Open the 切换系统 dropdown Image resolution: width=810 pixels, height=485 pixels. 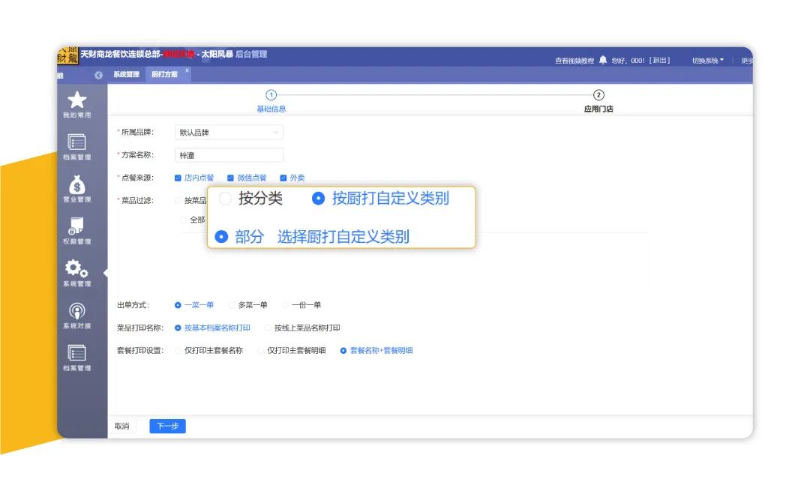click(707, 61)
